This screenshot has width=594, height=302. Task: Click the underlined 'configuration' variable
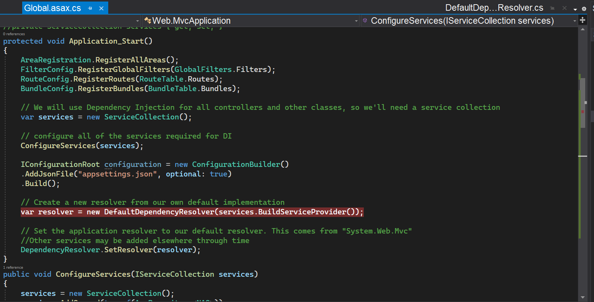[133, 165]
